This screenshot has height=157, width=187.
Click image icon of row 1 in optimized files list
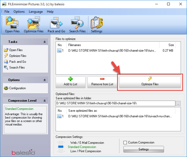pos(59,116)
